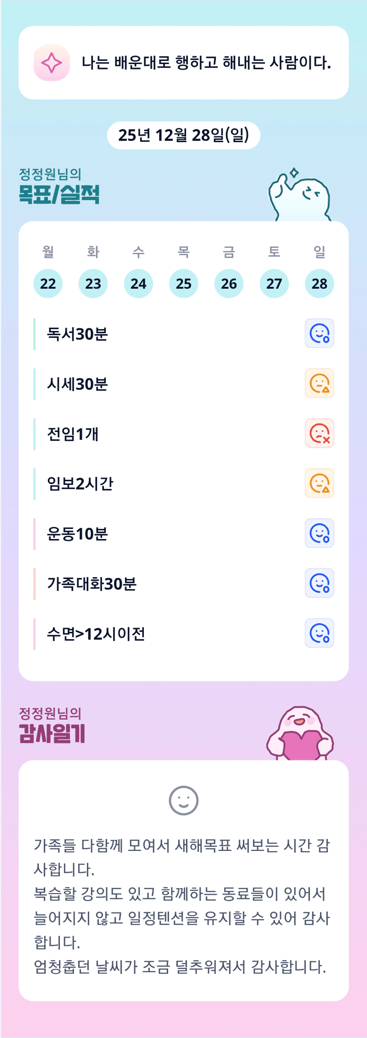This screenshot has height=1038, width=367.
Task: Select Sunday the 28th date circle
Action: (319, 283)
